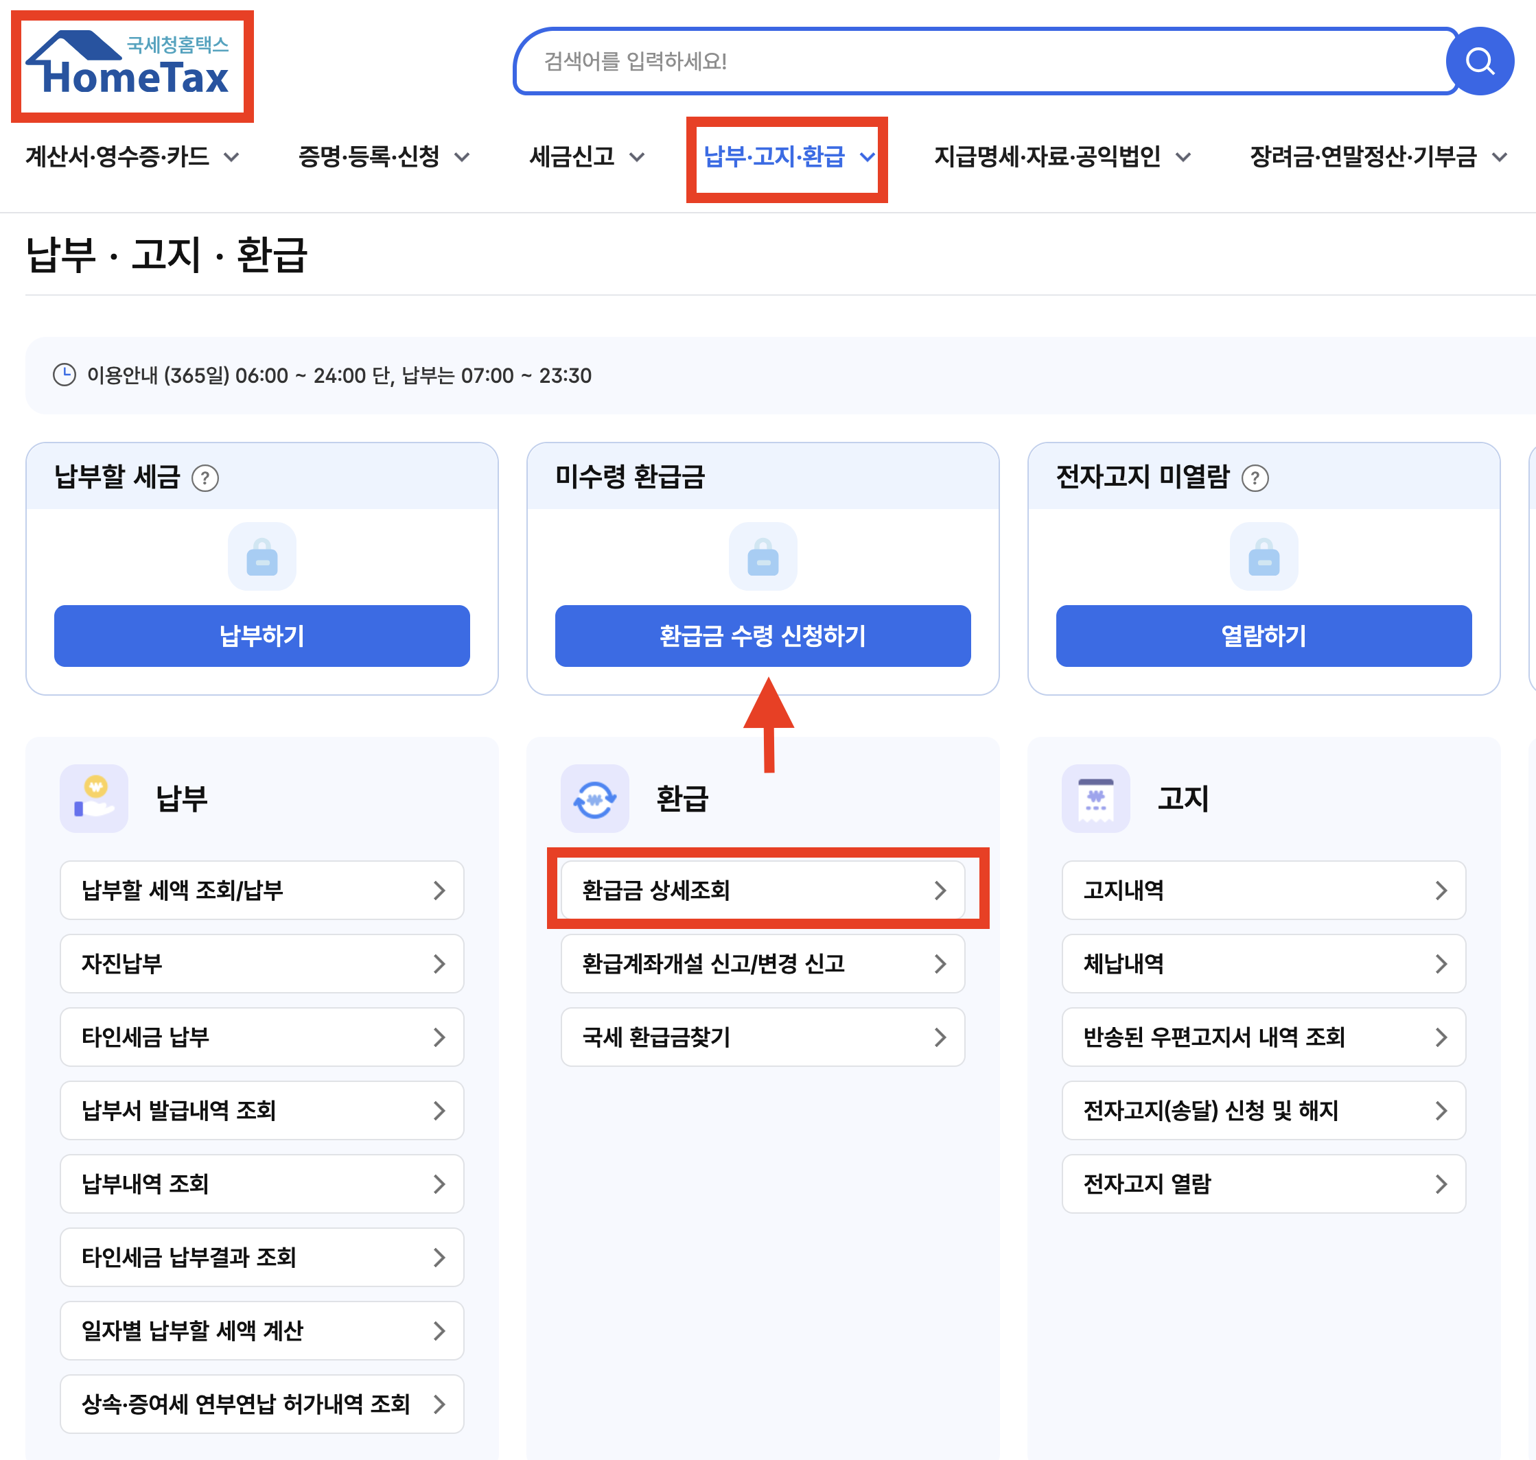Click help icon next to 납부할 세금
Viewport: 1536px width, 1460px height.
pyautogui.click(x=205, y=478)
